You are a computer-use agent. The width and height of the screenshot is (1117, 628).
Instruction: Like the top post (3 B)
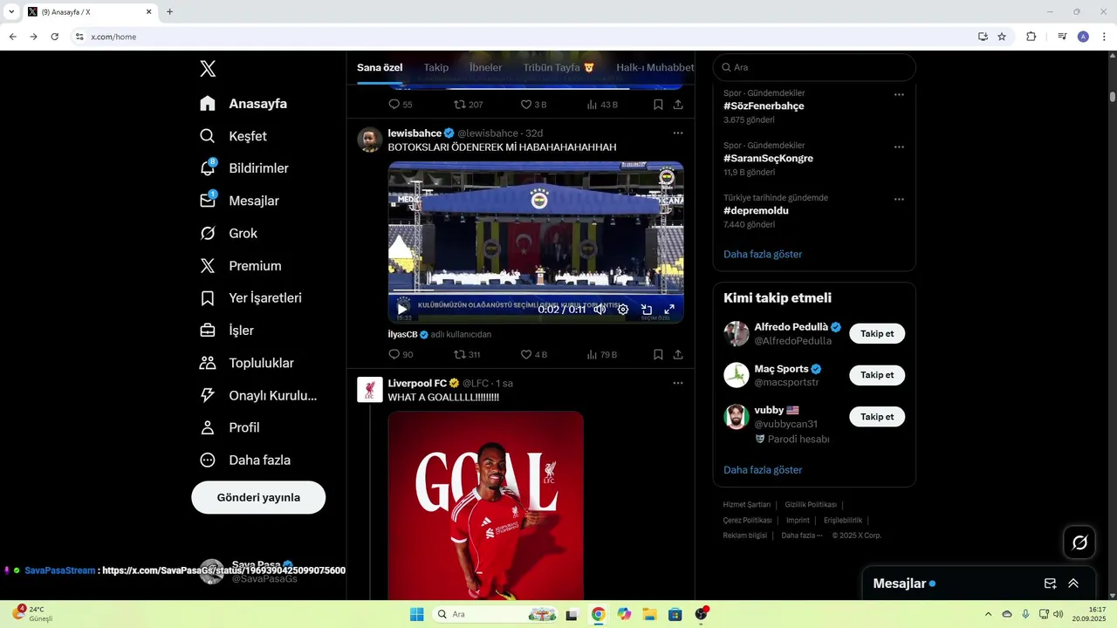tap(533, 105)
